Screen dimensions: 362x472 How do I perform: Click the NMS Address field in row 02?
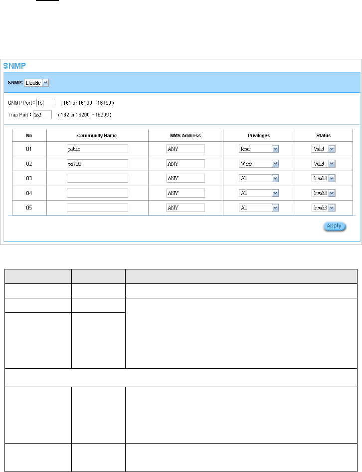185,164
